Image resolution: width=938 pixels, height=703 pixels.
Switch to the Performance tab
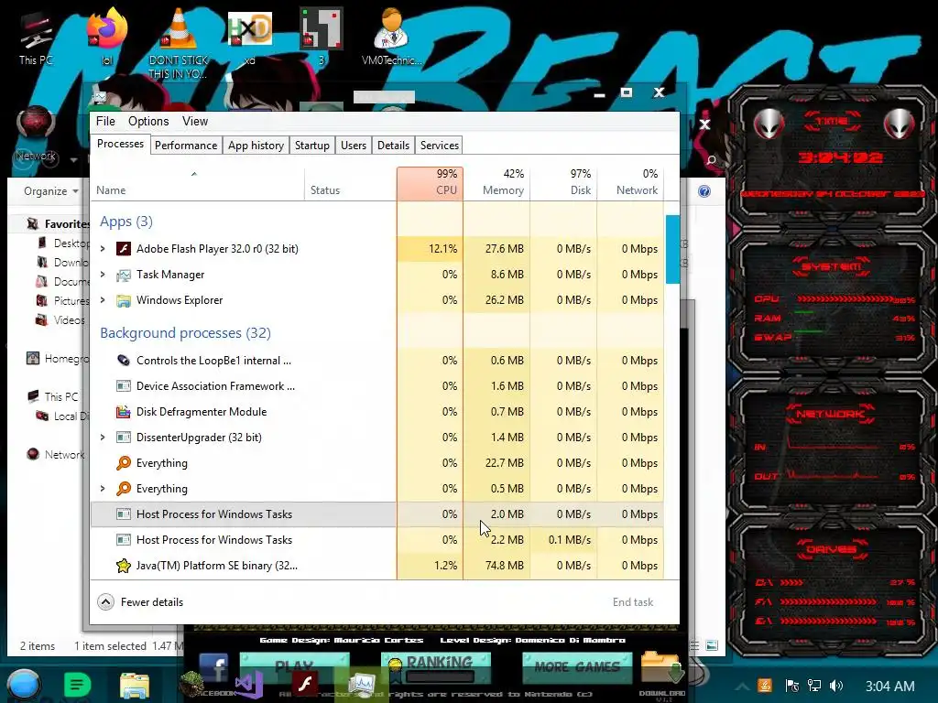(185, 146)
